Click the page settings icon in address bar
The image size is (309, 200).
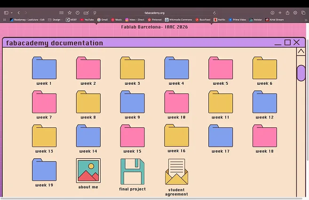[x=95, y=13]
